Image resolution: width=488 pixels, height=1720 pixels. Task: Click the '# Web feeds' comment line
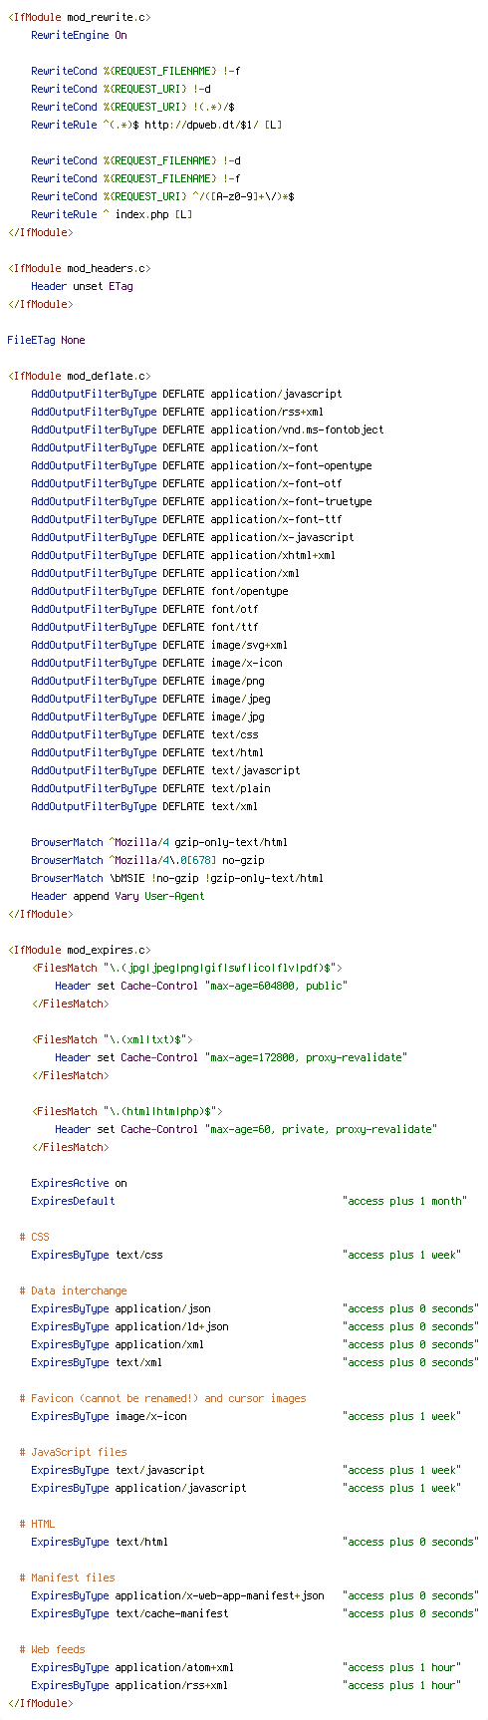click(52, 1649)
